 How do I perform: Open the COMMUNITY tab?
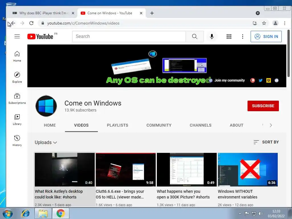(159, 125)
